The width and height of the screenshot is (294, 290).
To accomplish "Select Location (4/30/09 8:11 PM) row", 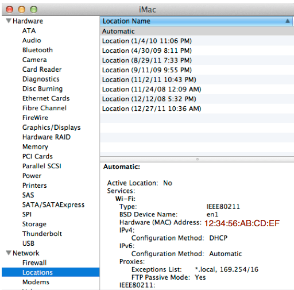I will (197, 51).
